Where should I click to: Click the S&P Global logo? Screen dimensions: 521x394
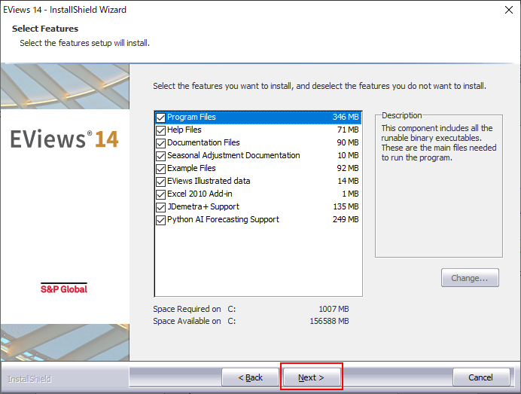tap(64, 289)
